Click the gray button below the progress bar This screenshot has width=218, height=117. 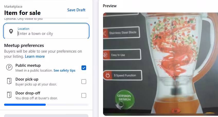tap(46, 116)
